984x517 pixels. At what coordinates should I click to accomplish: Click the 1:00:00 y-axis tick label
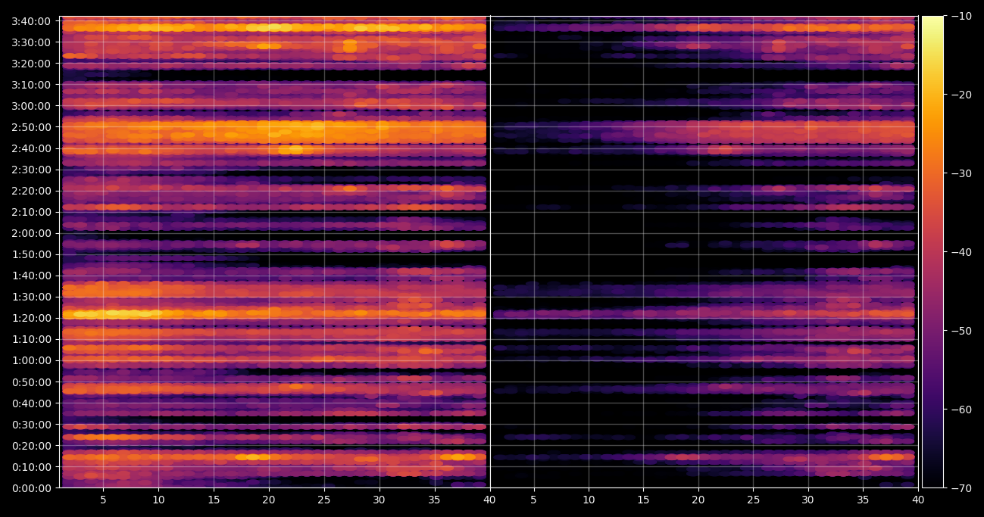(31, 360)
